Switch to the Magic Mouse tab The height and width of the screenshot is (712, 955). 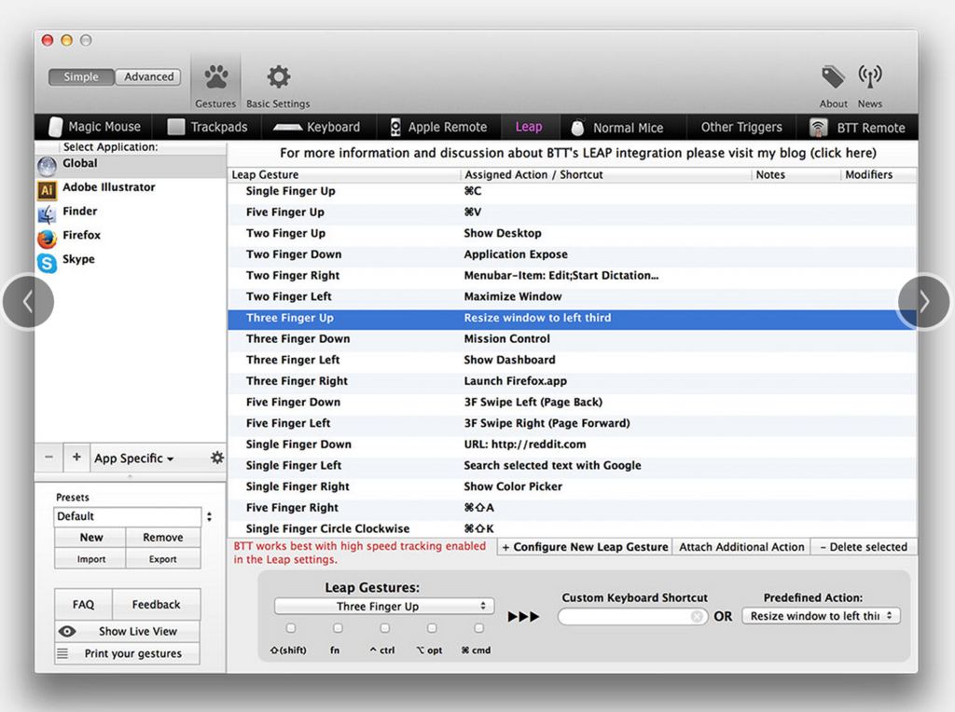click(95, 127)
